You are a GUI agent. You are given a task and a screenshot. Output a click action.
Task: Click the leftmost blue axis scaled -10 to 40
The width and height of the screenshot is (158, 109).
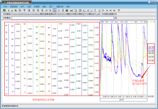(7, 60)
